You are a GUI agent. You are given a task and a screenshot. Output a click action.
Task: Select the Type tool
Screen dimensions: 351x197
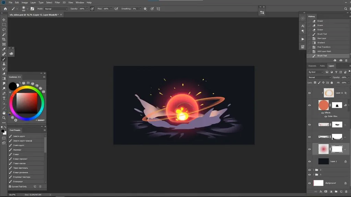click(4, 98)
